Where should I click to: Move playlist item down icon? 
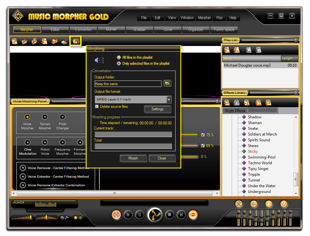tap(258, 50)
